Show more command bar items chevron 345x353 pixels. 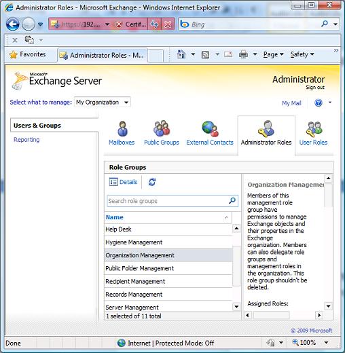point(336,50)
